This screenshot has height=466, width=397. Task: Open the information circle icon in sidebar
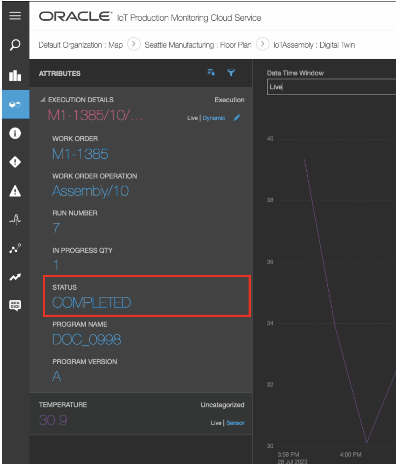tap(15, 133)
